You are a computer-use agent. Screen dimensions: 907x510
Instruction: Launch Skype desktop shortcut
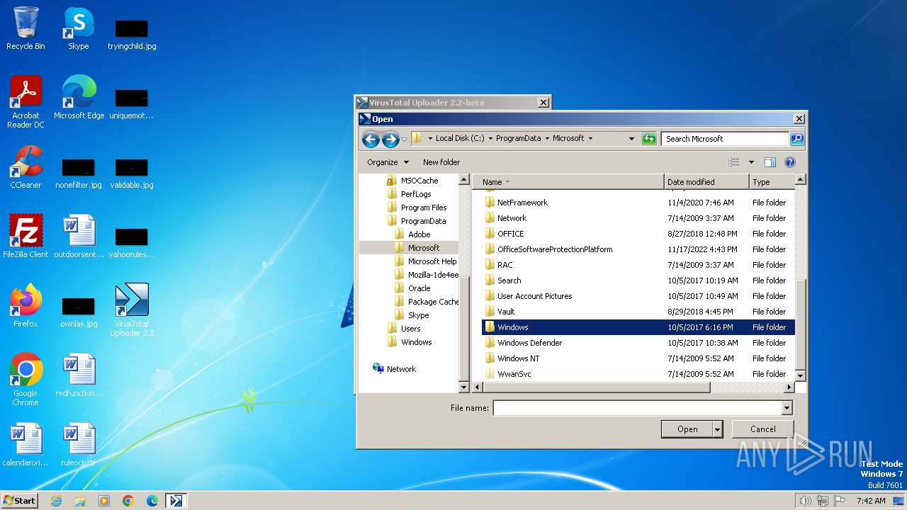(78, 28)
